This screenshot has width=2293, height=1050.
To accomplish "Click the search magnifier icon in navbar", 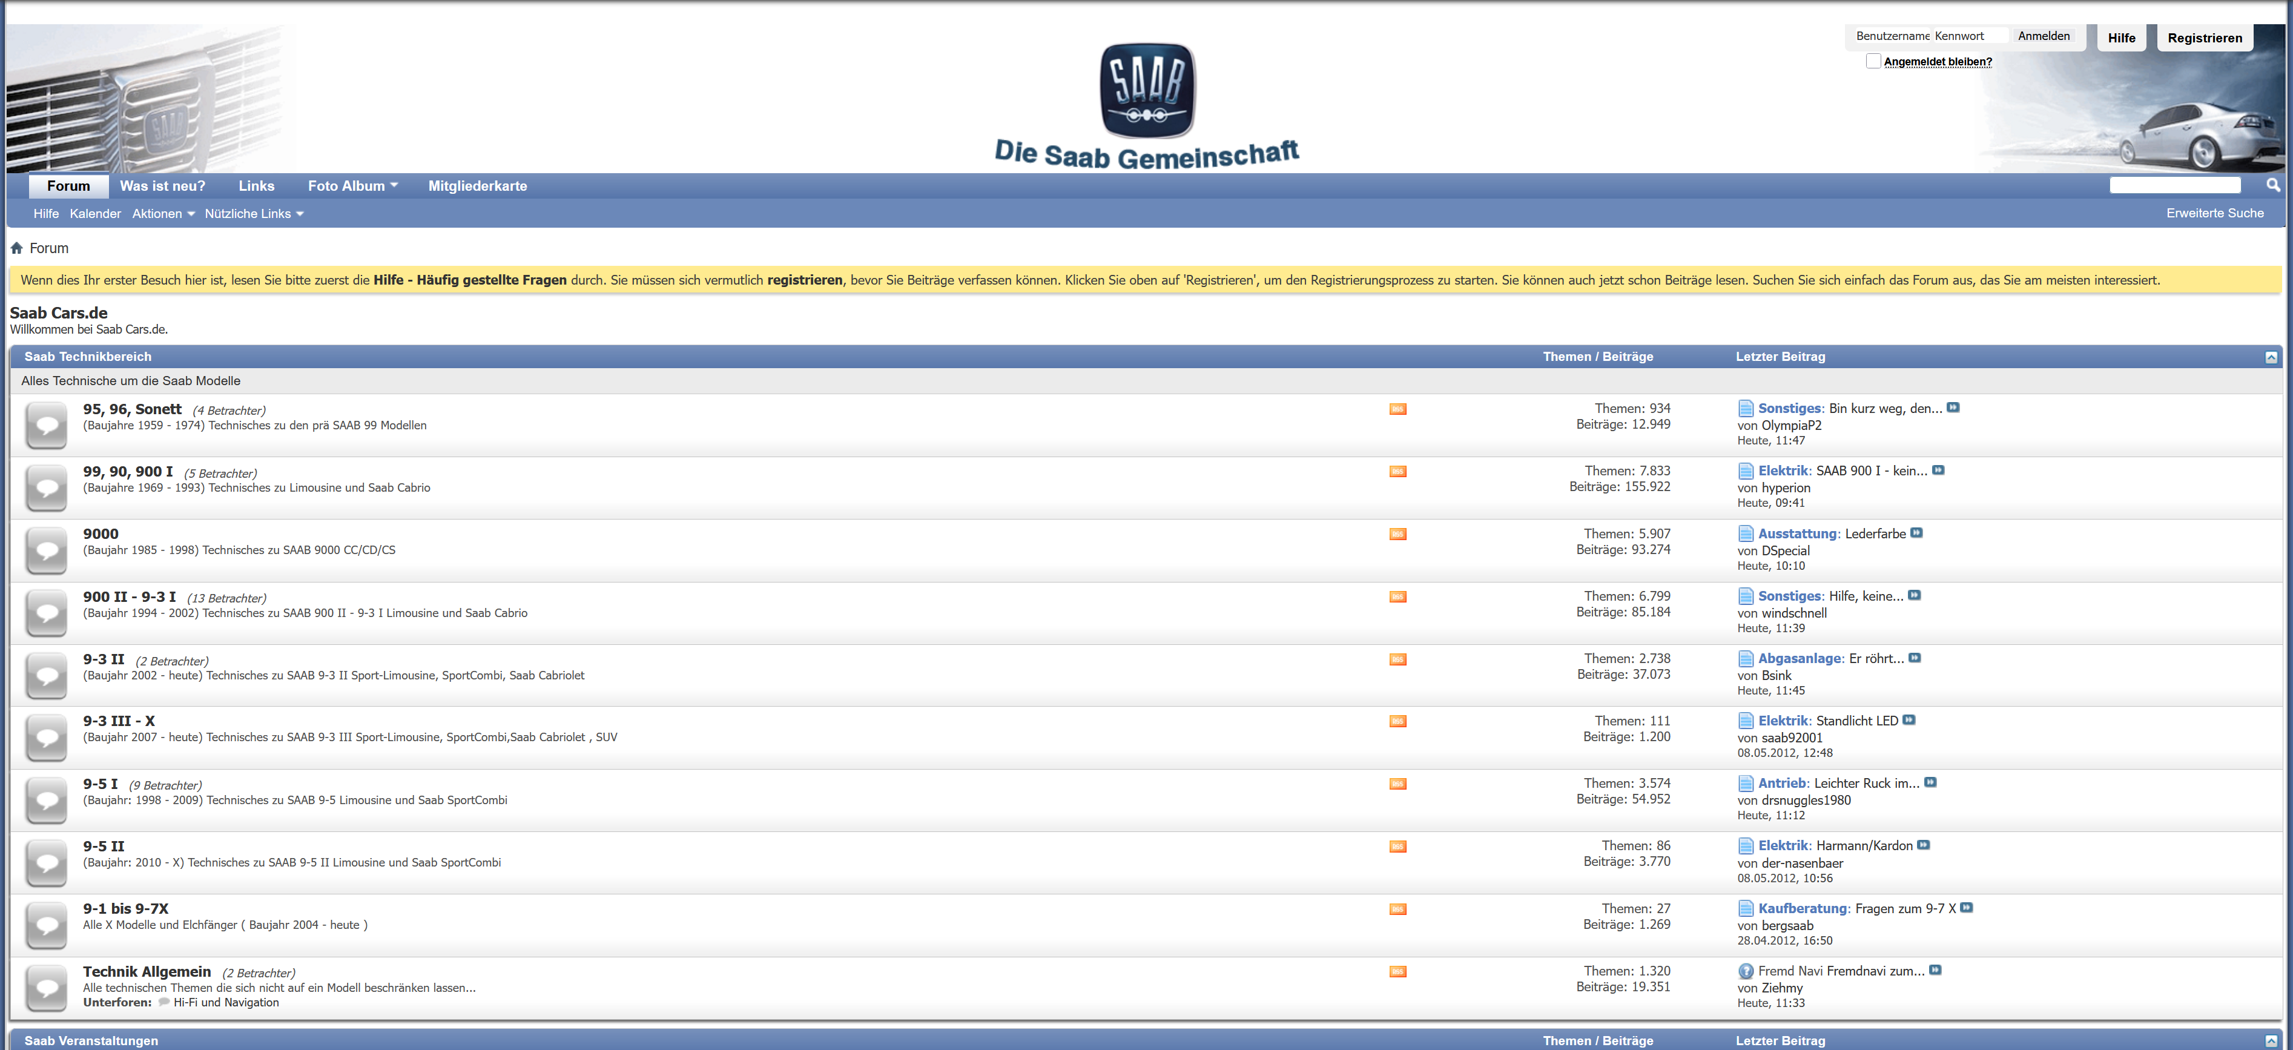I will point(2272,185).
